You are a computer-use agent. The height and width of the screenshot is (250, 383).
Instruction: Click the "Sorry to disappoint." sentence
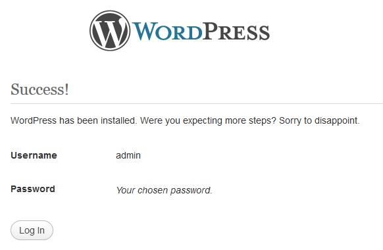[x=319, y=120]
